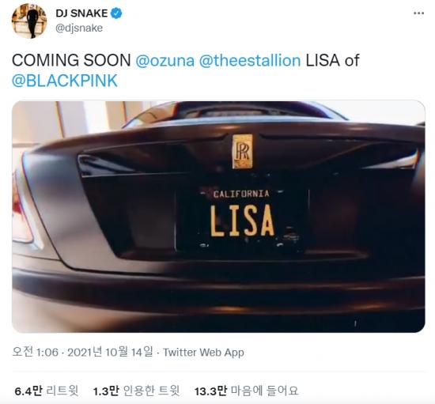Open the DJ SNAKE display name
435x404 pixels.
pos(81,13)
